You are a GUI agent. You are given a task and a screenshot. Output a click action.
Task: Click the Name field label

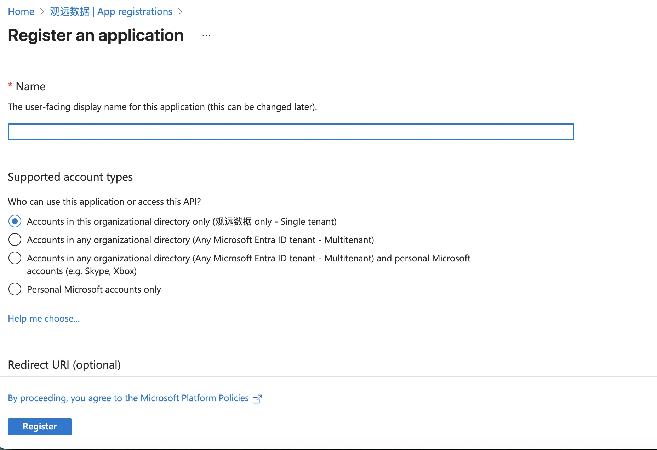click(x=30, y=86)
